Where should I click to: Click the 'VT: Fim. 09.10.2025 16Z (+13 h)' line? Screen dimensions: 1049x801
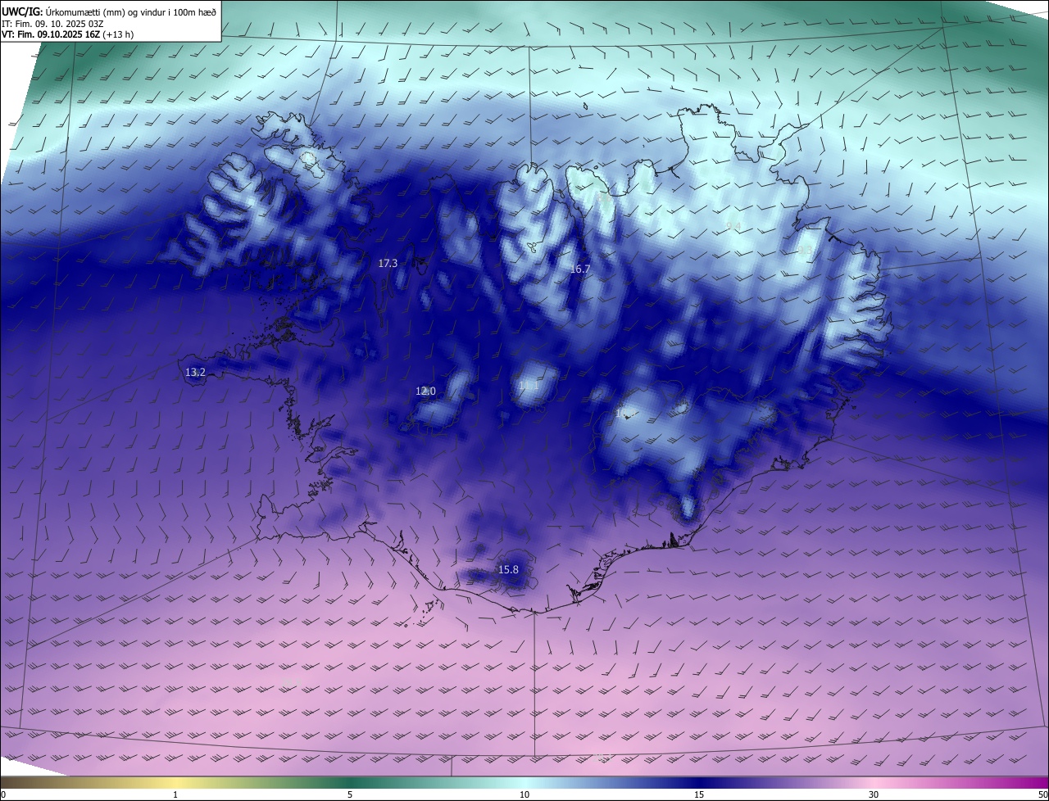pyautogui.click(x=68, y=34)
